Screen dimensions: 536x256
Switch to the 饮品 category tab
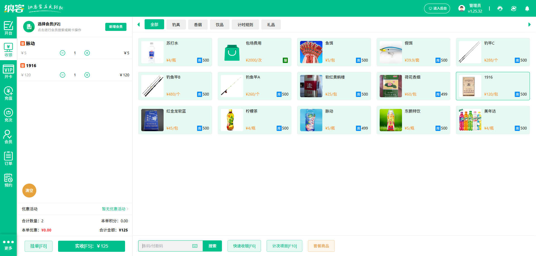point(220,25)
